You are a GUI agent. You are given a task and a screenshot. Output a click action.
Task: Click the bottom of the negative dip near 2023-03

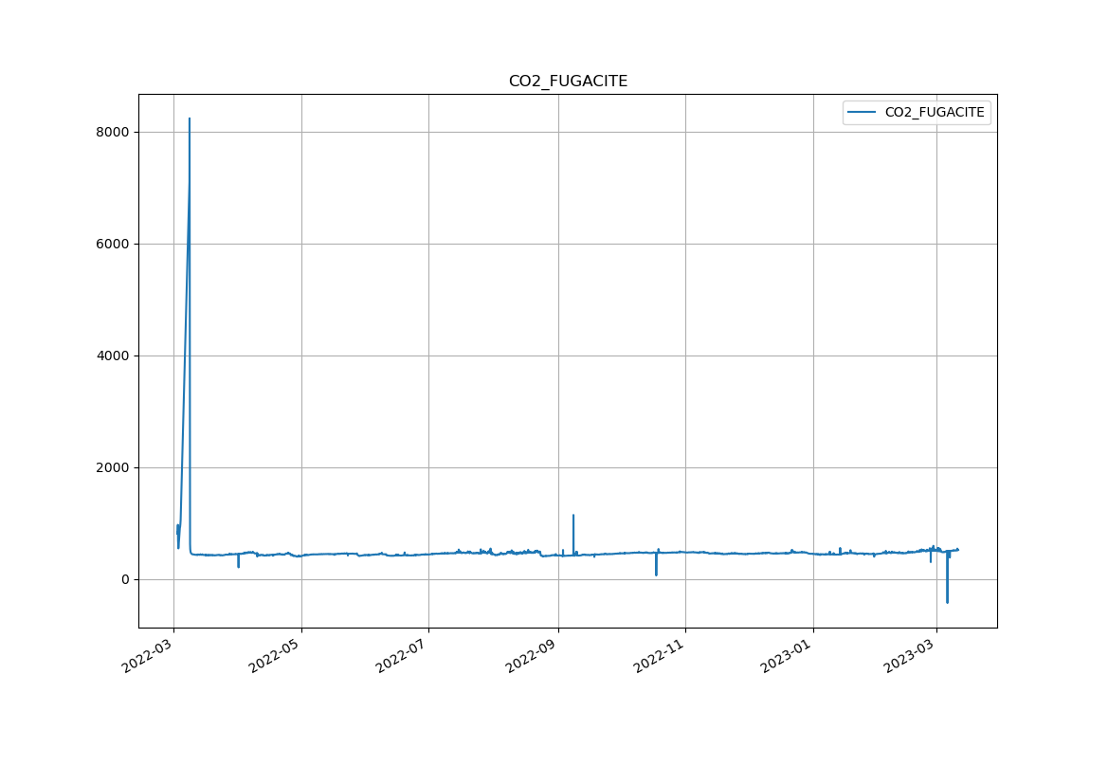coord(947,602)
